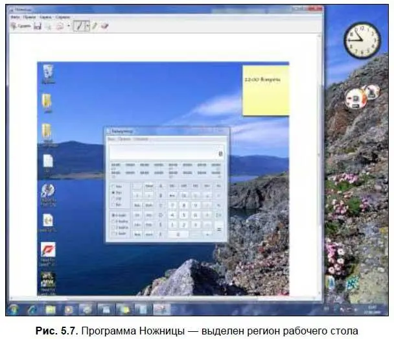
Task: Copy the snip using the copy icon
Action: click(49, 26)
